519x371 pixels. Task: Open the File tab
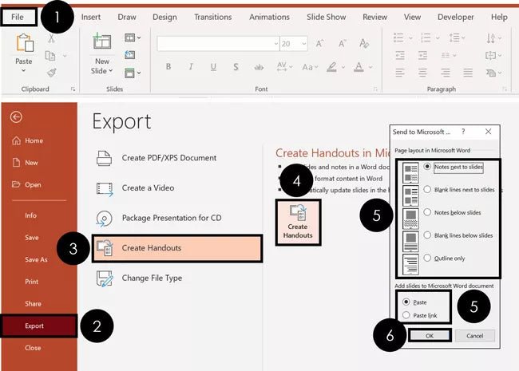click(x=18, y=17)
